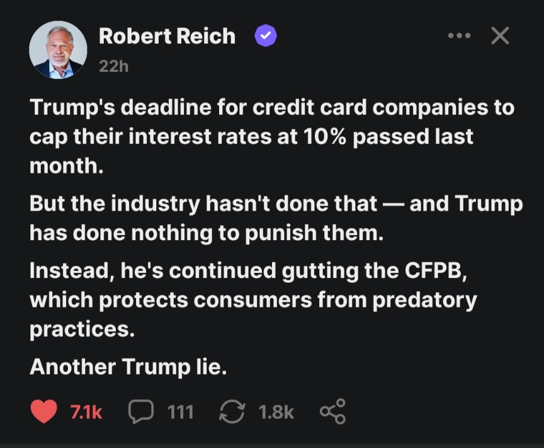Screen dimensions: 544x448
Task: Click the 22h timestamp
Action: point(113,66)
